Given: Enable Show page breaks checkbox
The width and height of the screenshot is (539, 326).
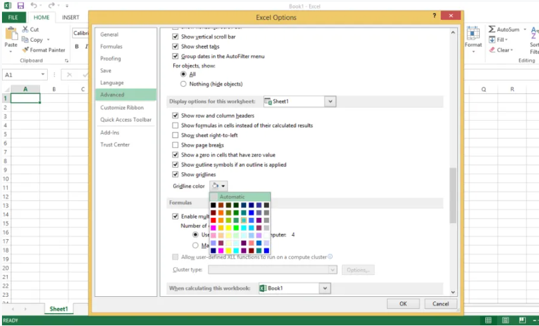Looking at the screenshot, I should click(x=175, y=145).
